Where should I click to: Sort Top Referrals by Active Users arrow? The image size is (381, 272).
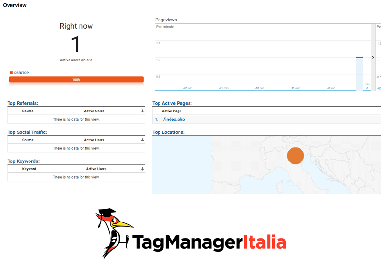pos(142,111)
